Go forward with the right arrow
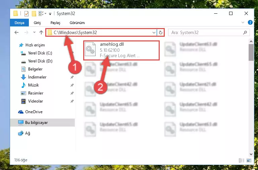258x170 pixels. (26, 32)
